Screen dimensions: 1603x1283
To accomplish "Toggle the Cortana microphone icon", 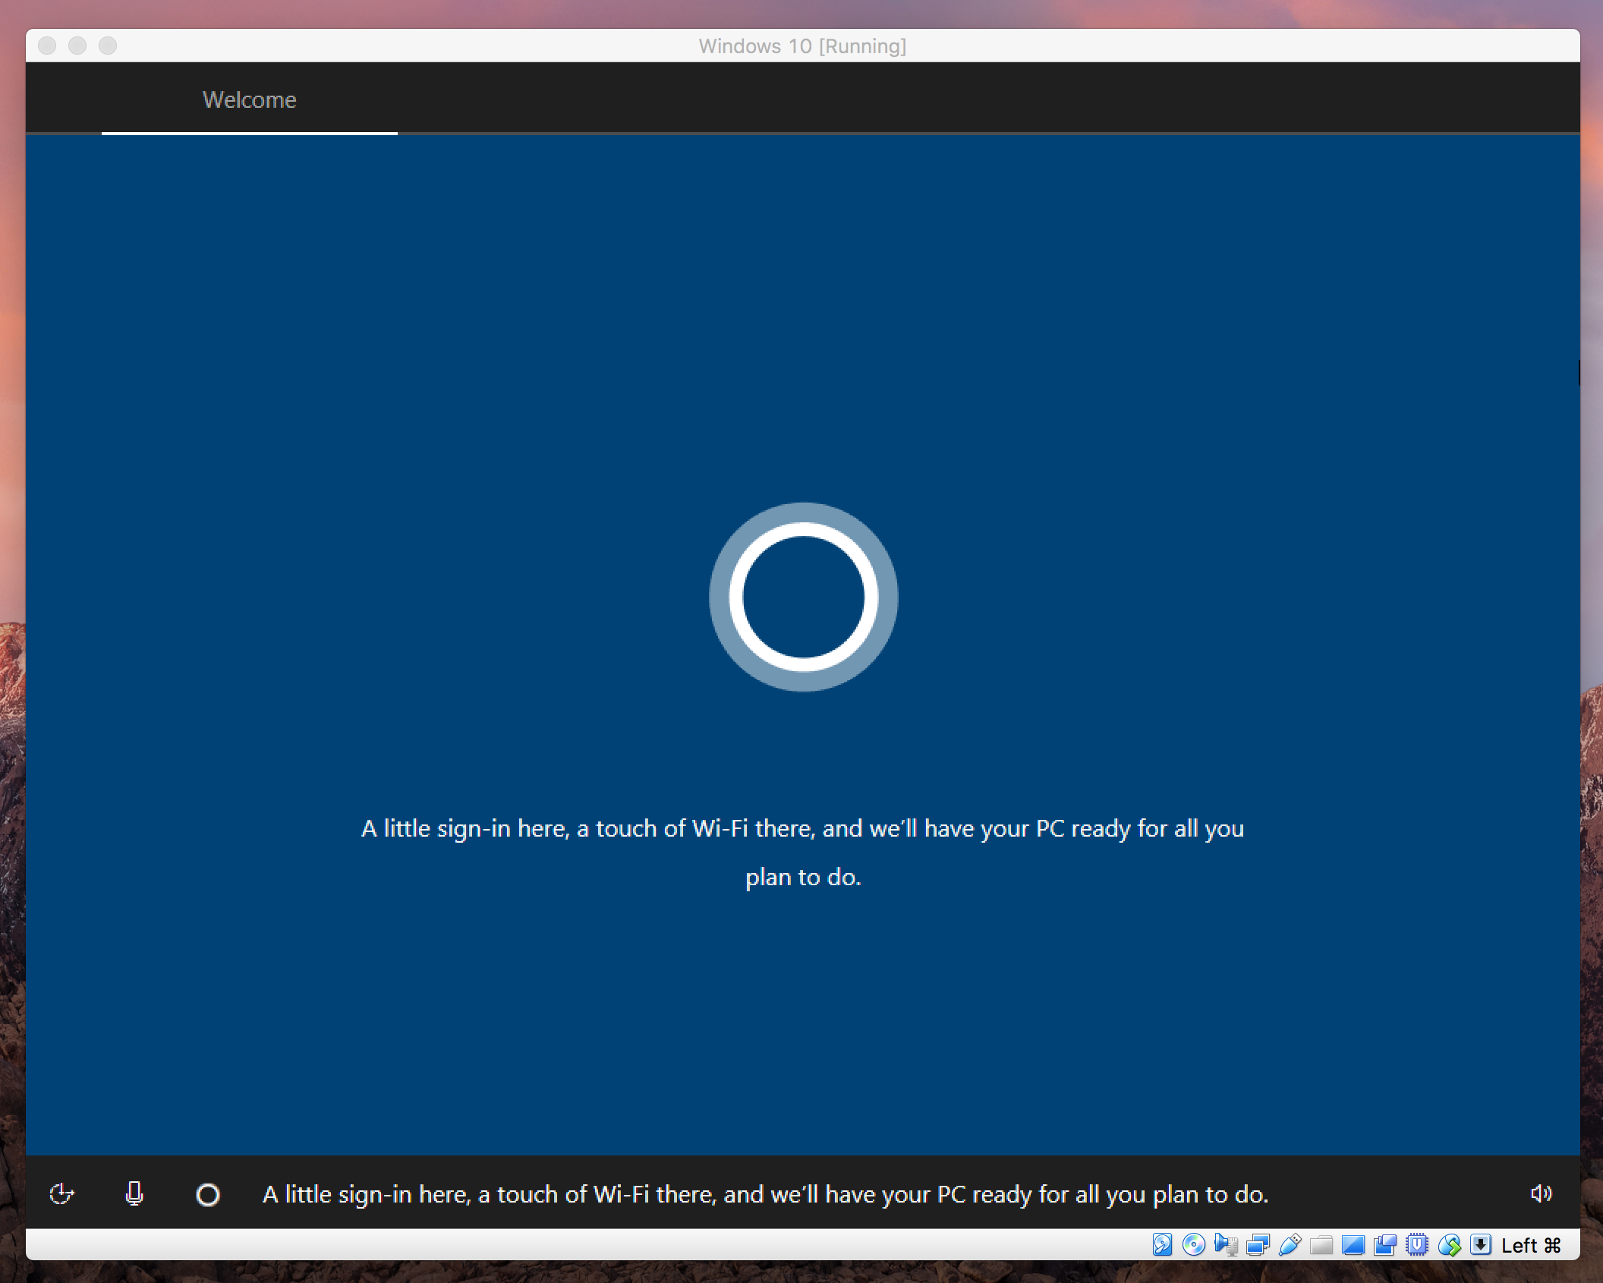I will [134, 1194].
